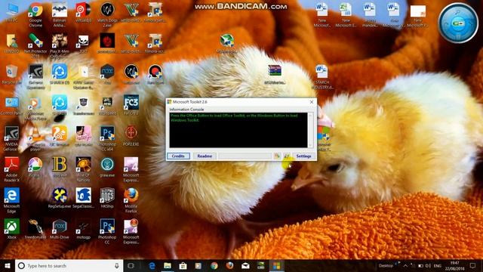The height and width of the screenshot is (272, 483).
Task: Open the Rise Of Nations shortcut
Action: 84,169
